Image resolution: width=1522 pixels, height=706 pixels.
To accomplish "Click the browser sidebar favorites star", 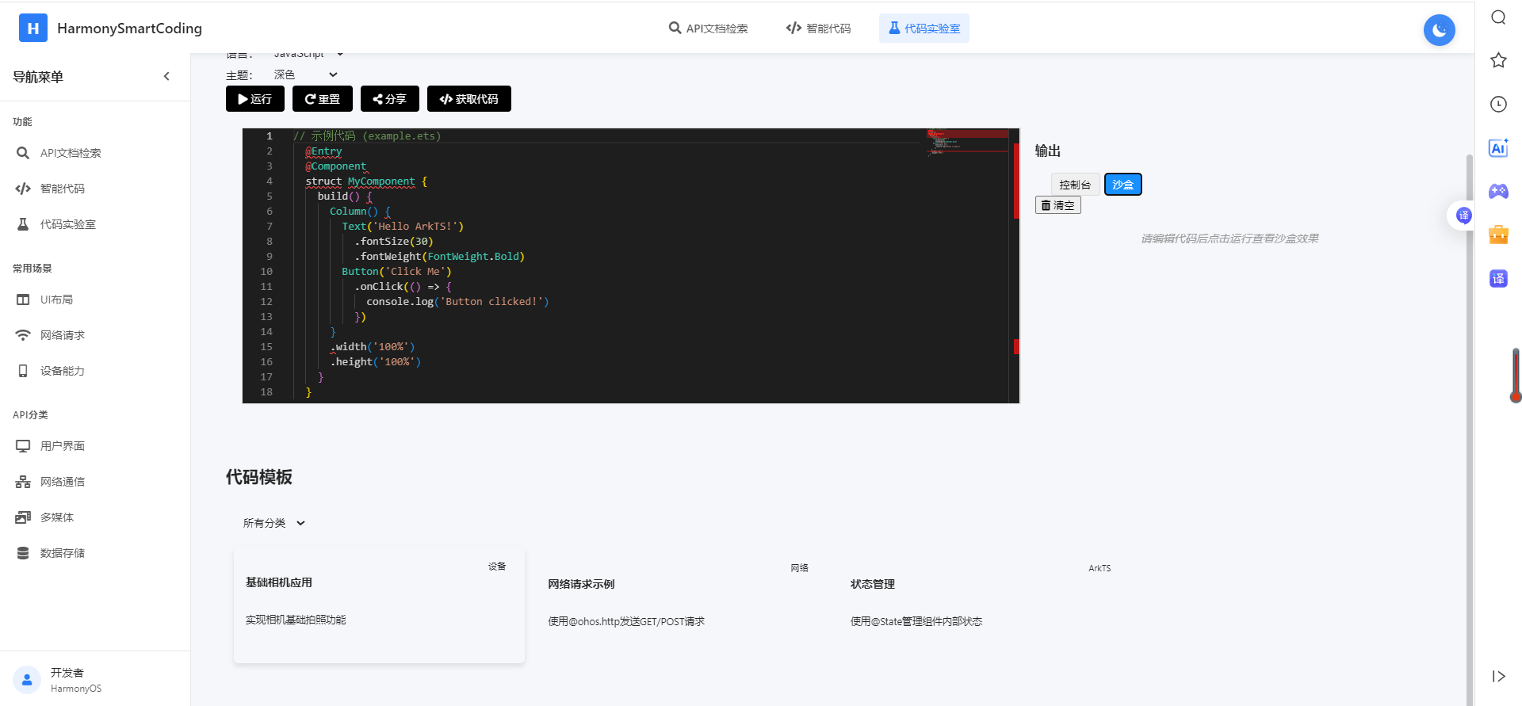I will 1498,60.
